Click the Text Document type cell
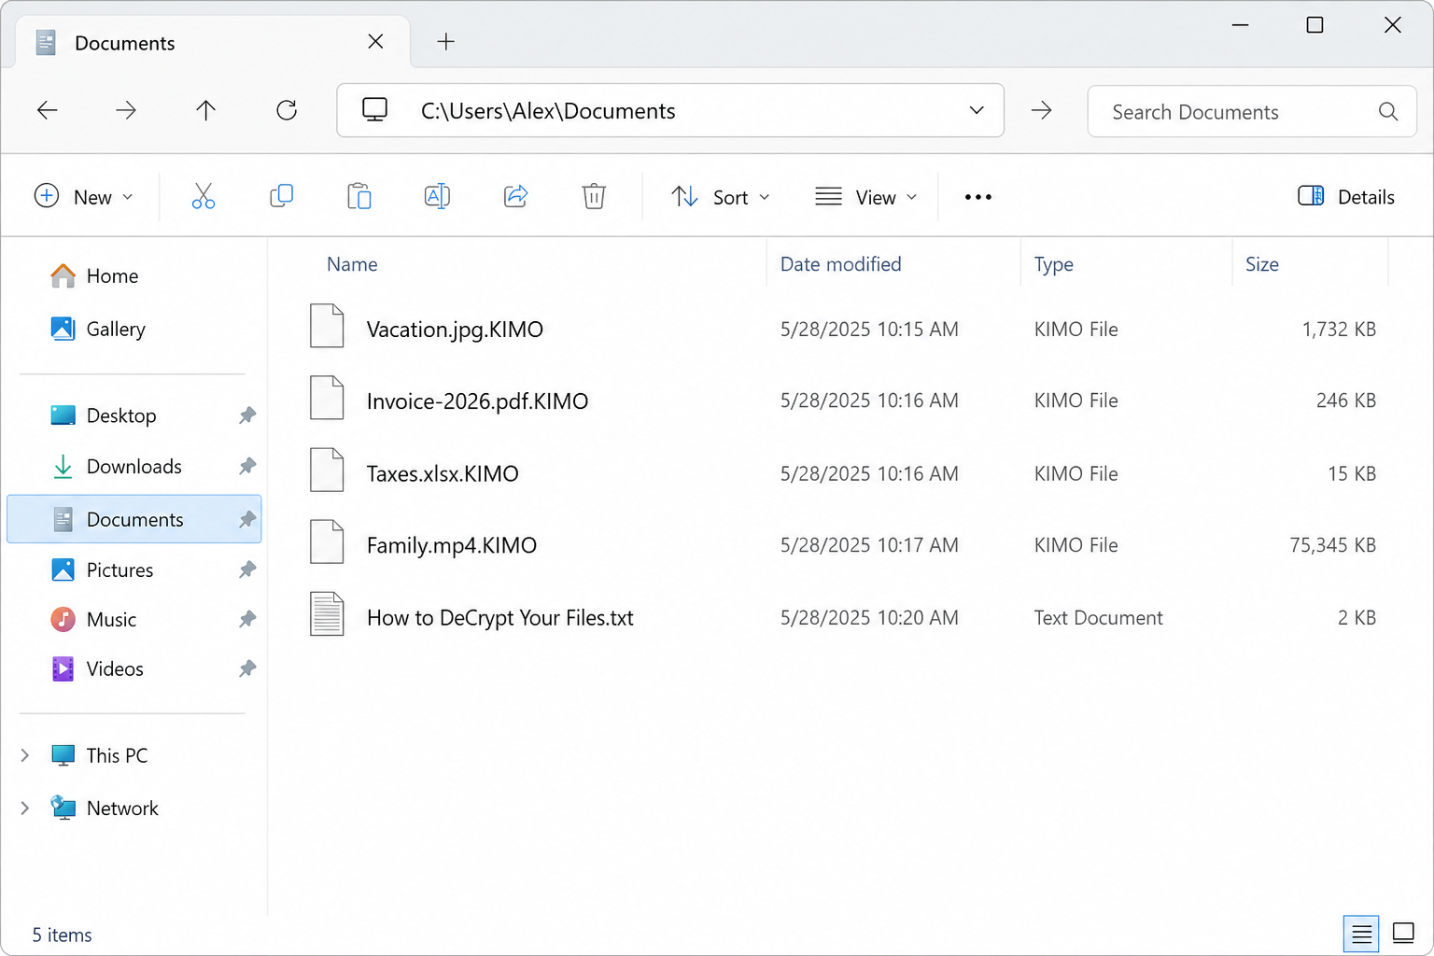The width and height of the screenshot is (1434, 956). click(x=1098, y=618)
